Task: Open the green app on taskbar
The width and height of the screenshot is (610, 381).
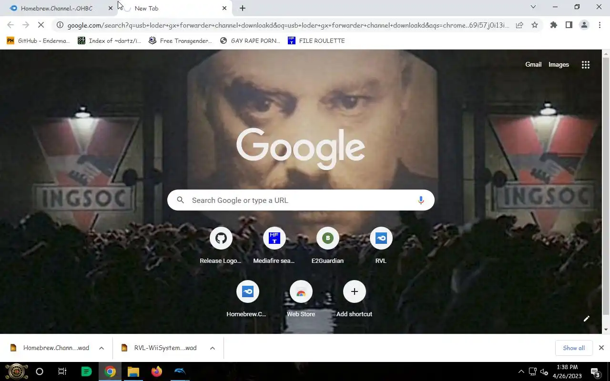Action: [x=86, y=371]
